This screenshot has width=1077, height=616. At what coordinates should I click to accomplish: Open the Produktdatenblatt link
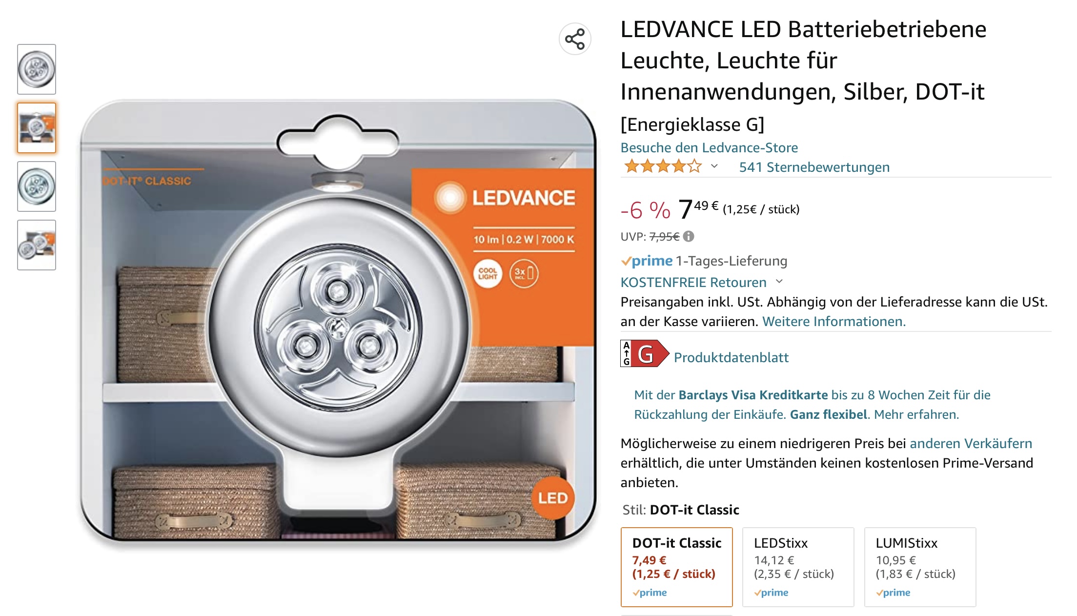click(x=731, y=357)
